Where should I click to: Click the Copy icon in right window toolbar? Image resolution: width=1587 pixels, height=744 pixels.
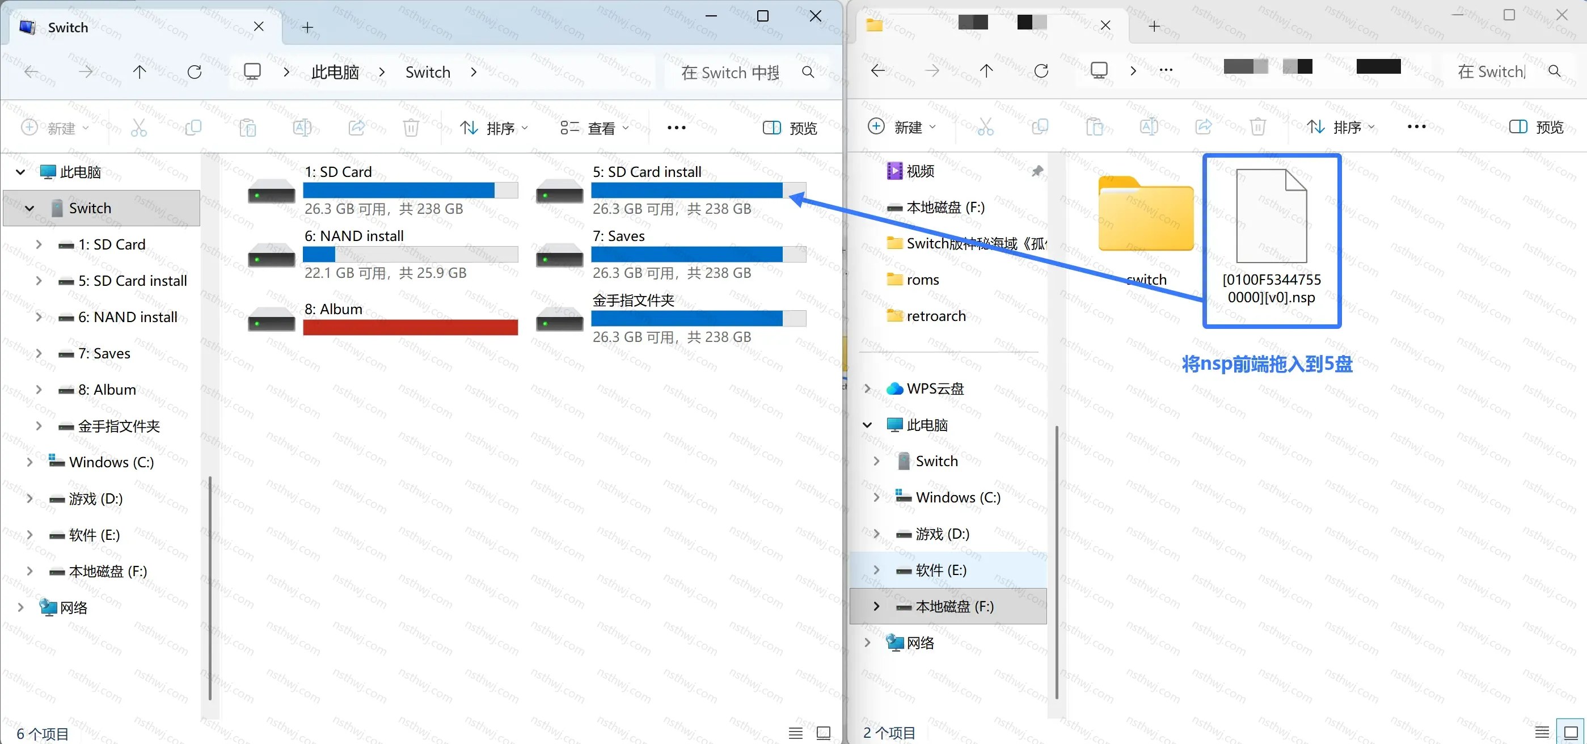click(1040, 127)
